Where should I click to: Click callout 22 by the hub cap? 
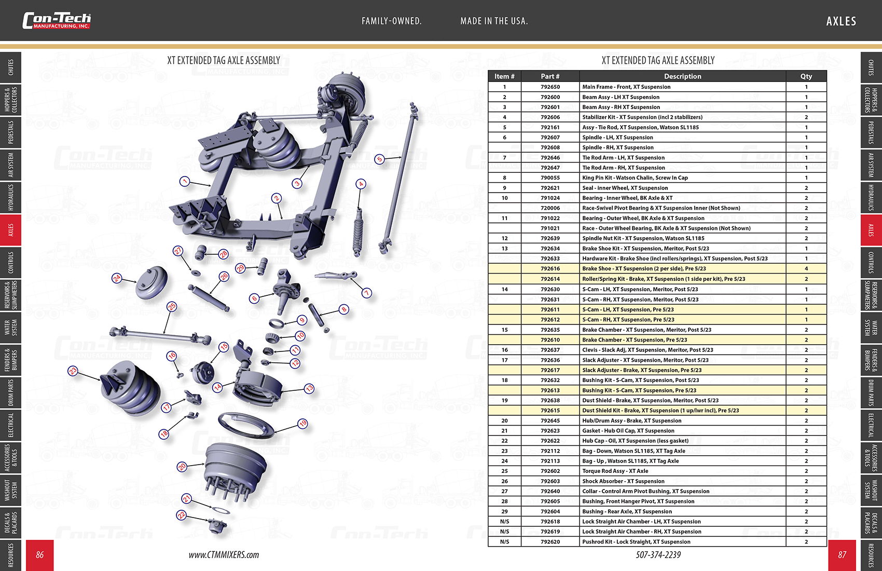click(182, 514)
